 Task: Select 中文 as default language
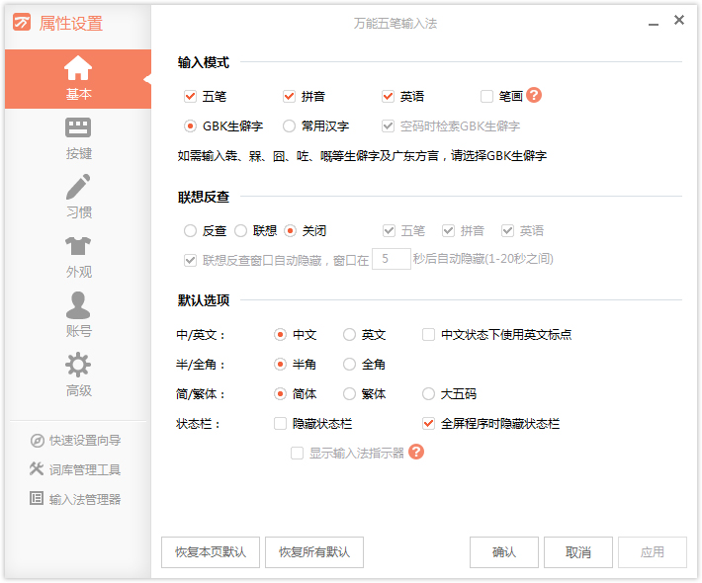click(x=280, y=335)
